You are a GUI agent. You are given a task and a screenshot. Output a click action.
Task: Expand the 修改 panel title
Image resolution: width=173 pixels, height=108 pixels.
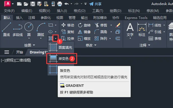pos(91,45)
